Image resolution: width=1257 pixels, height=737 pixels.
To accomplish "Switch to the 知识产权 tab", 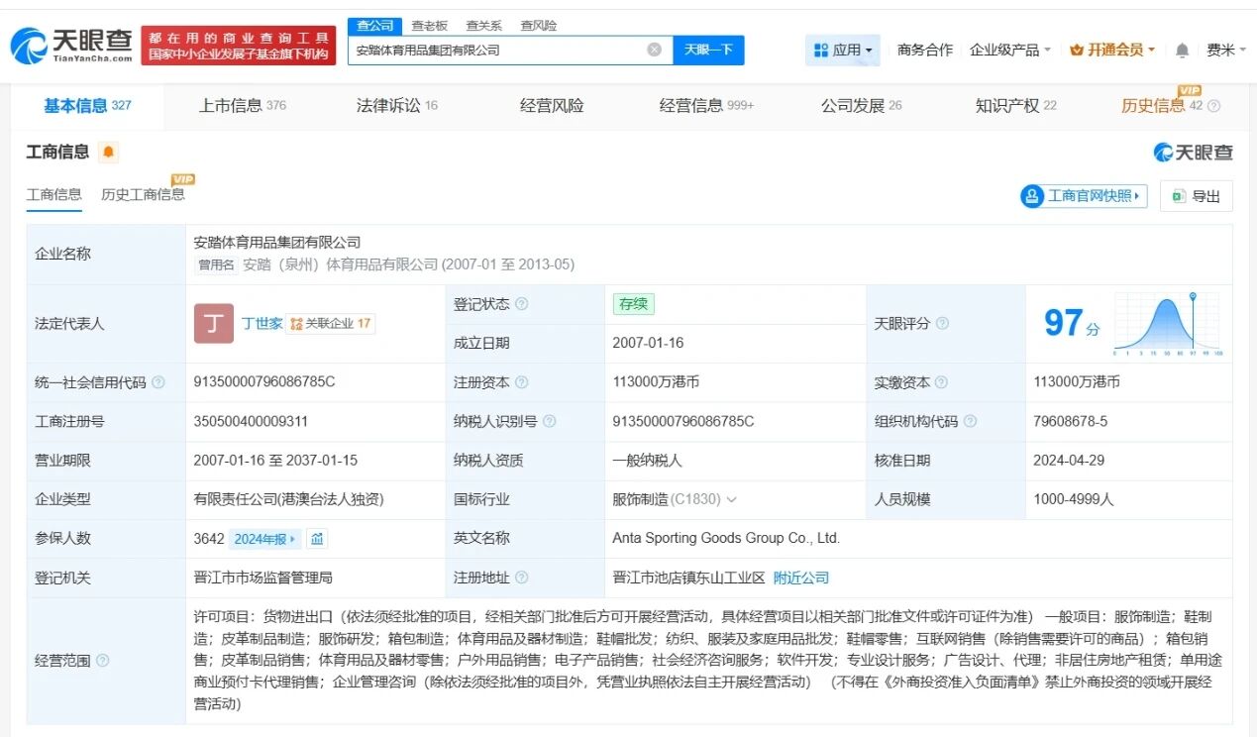I will pyautogui.click(x=1015, y=106).
